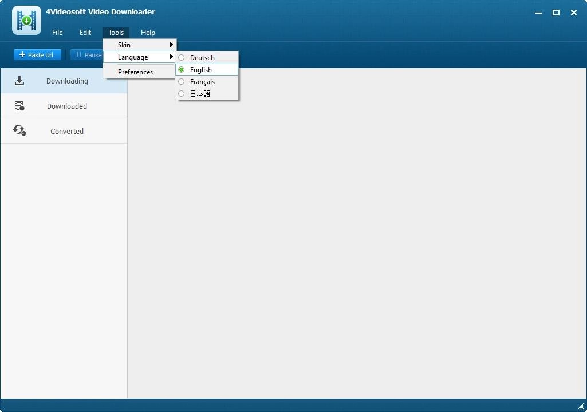This screenshot has width=587, height=412.
Task: Minimize the Video Downloader window
Action: pos(538,13)
